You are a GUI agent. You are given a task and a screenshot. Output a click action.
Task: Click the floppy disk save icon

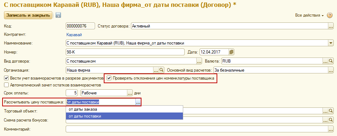tap(58, 15)
